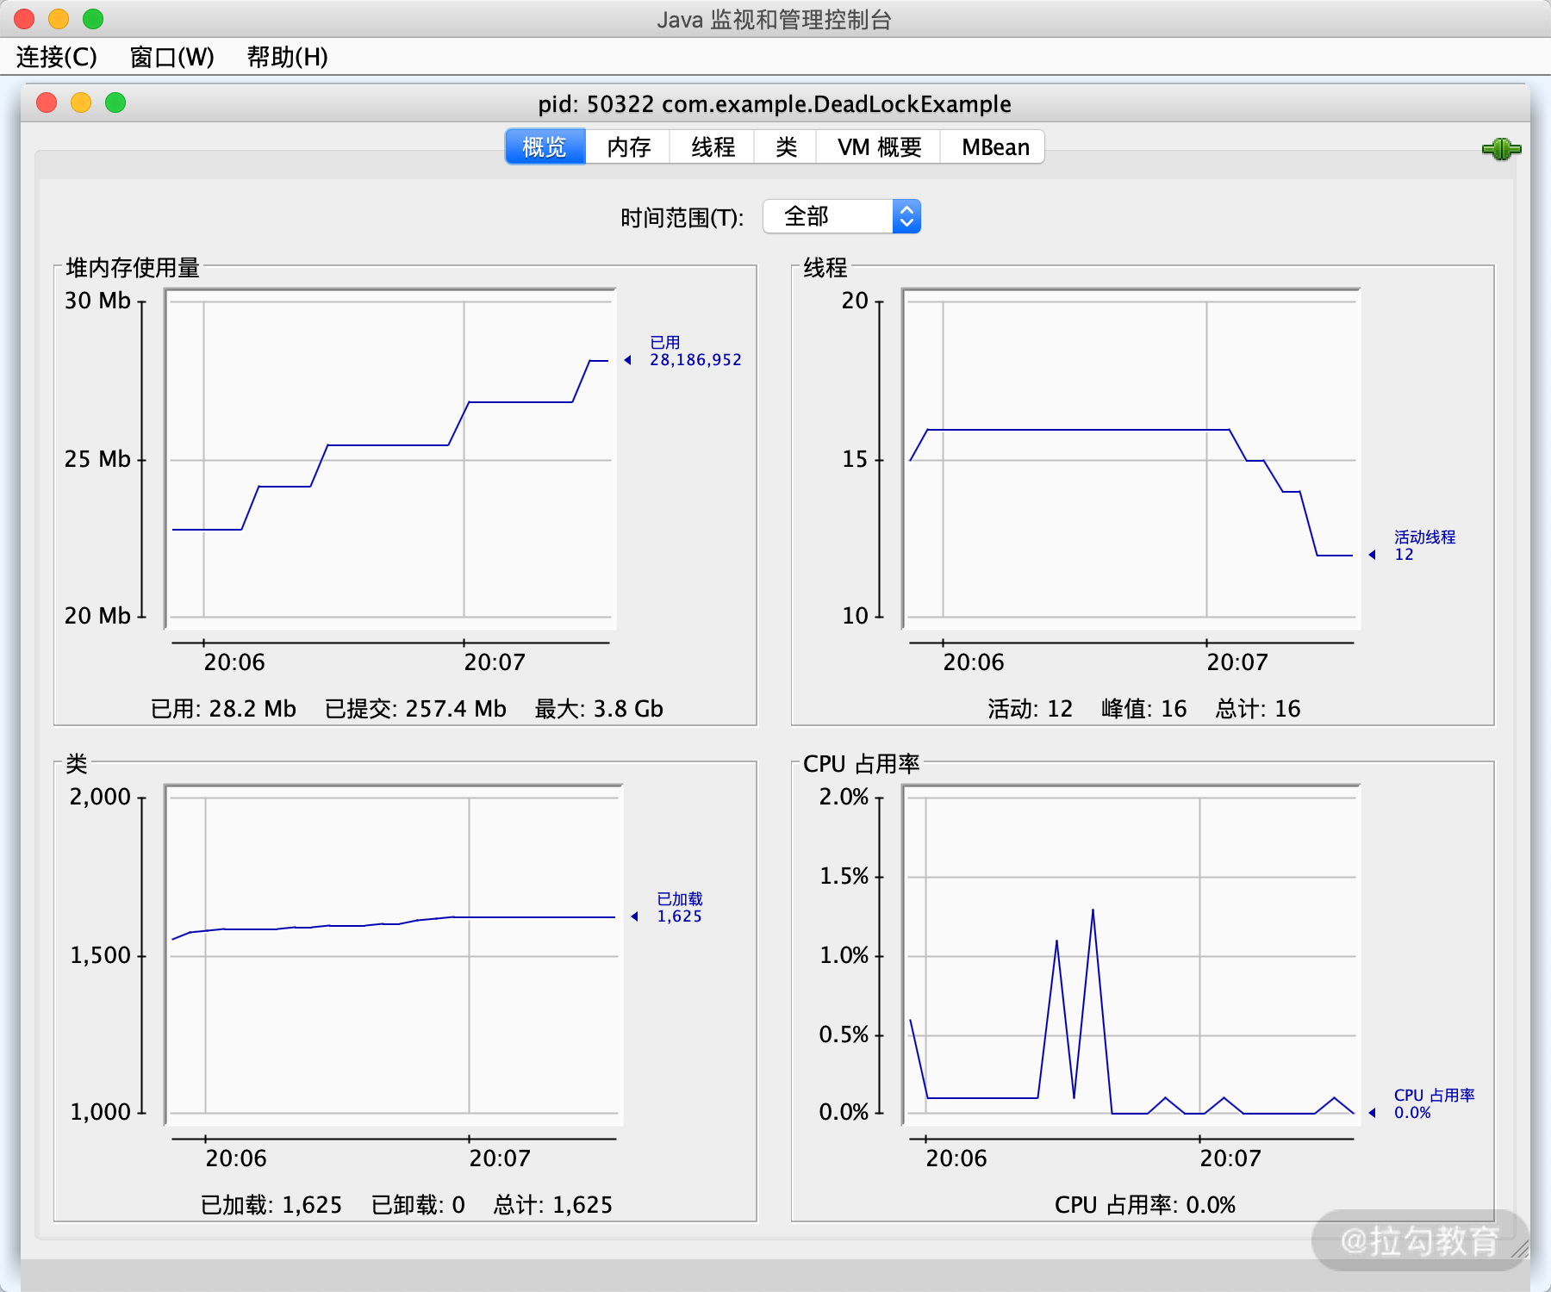This screenshot has width=1551, height=1292.
Task: Open the 连接(C) menu
Action: pos(57,57)
